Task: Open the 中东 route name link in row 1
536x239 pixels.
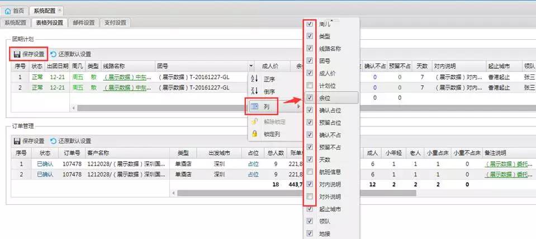Action: (x=127, y=77)
